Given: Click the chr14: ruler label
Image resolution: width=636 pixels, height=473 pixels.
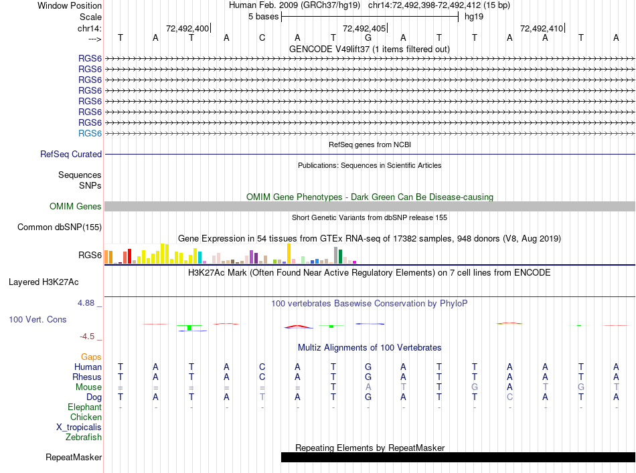Looking at the screenshot, I should pyautogui.click(x=89, y=28).
